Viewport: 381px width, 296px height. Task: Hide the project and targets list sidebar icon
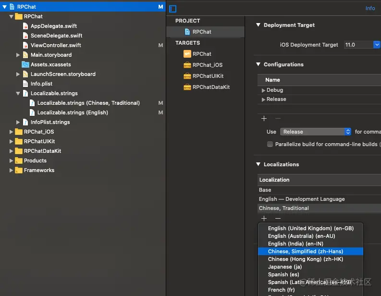pos(173,9)
